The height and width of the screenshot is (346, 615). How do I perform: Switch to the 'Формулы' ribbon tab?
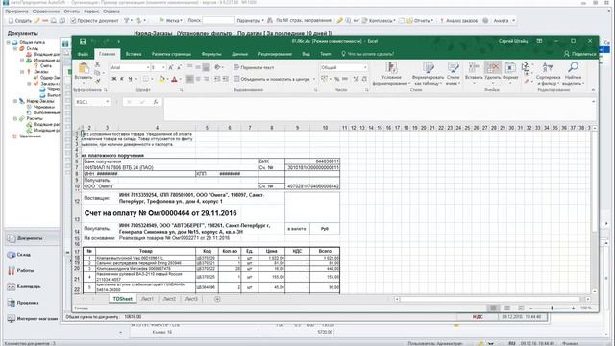[x=211, y=54]
